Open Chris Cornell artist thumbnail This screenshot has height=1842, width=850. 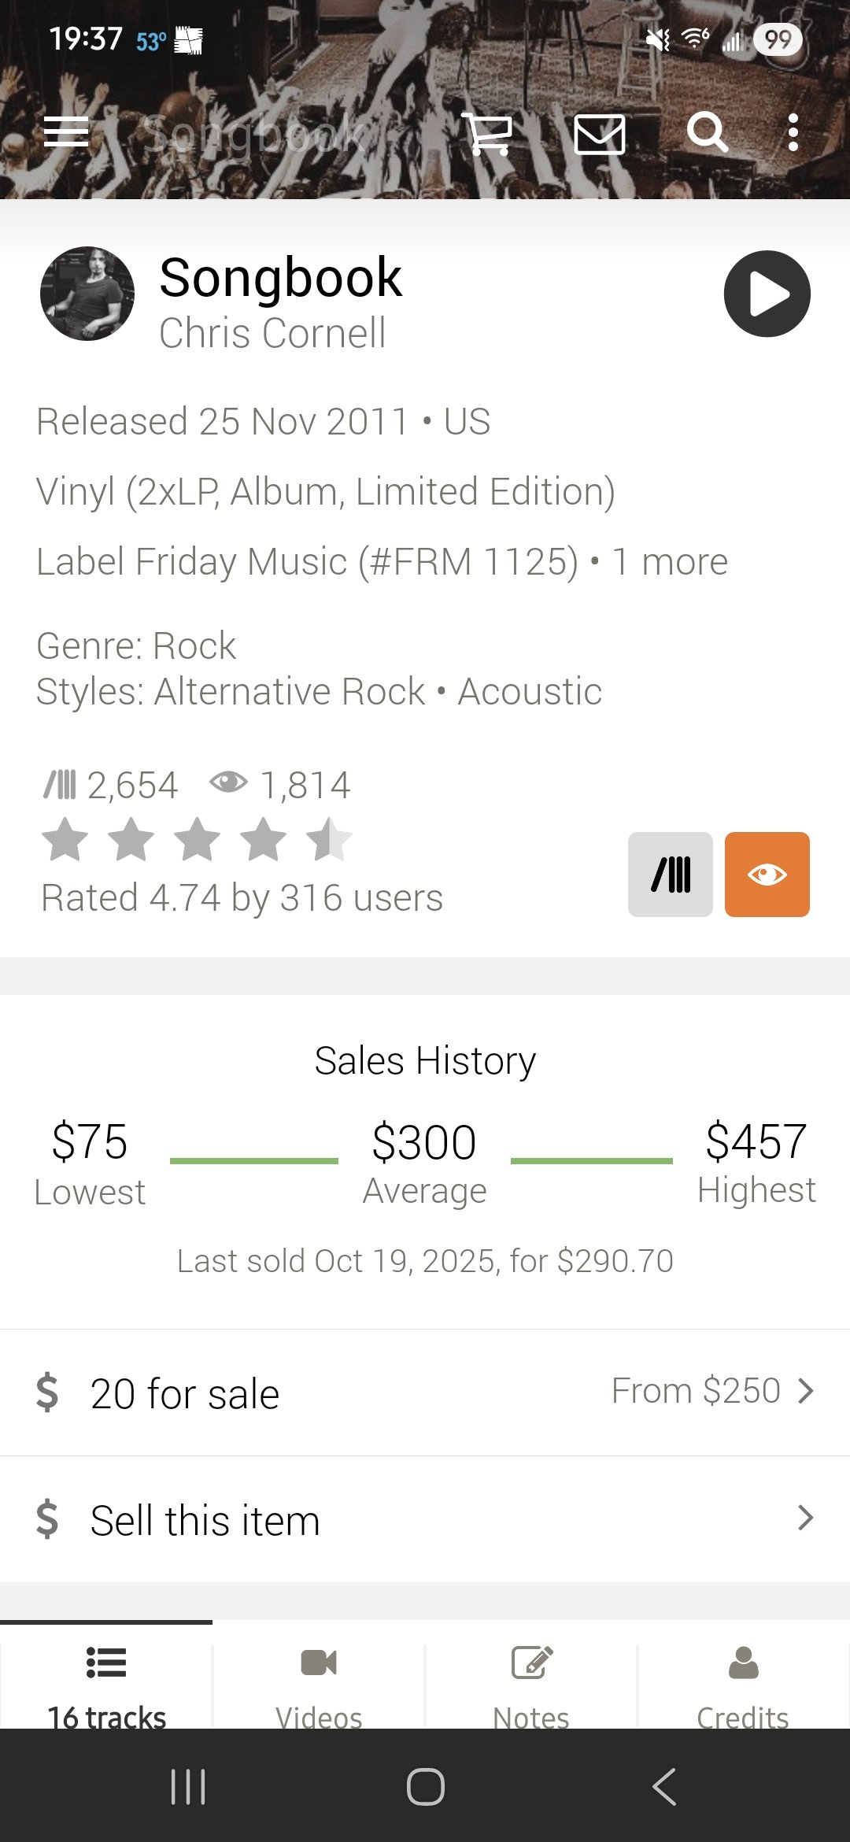click(x=87, y=294)
